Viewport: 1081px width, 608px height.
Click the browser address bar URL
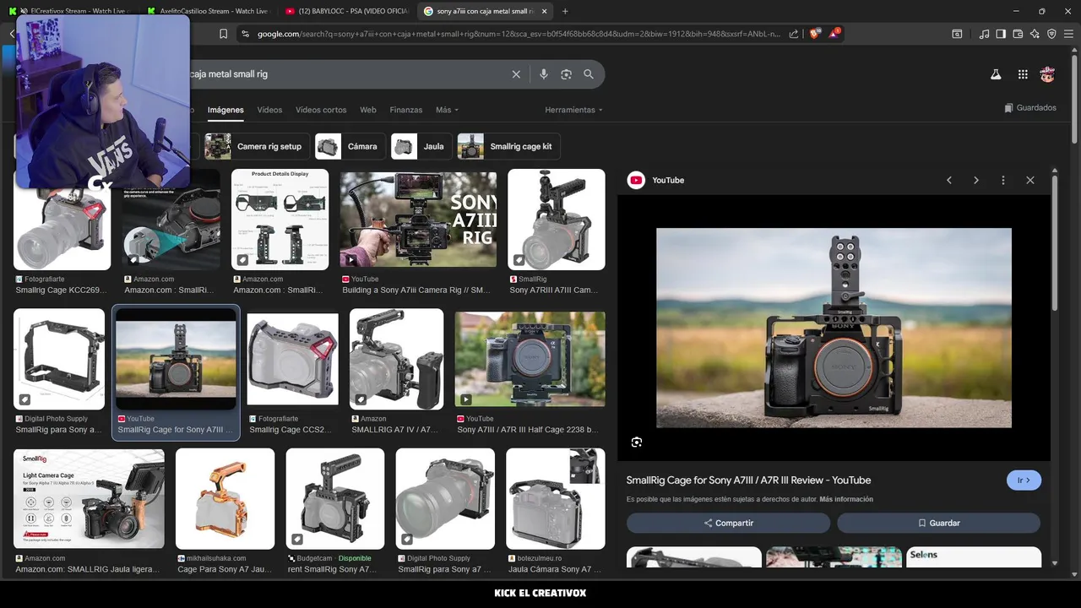click(x=519, y=34)
